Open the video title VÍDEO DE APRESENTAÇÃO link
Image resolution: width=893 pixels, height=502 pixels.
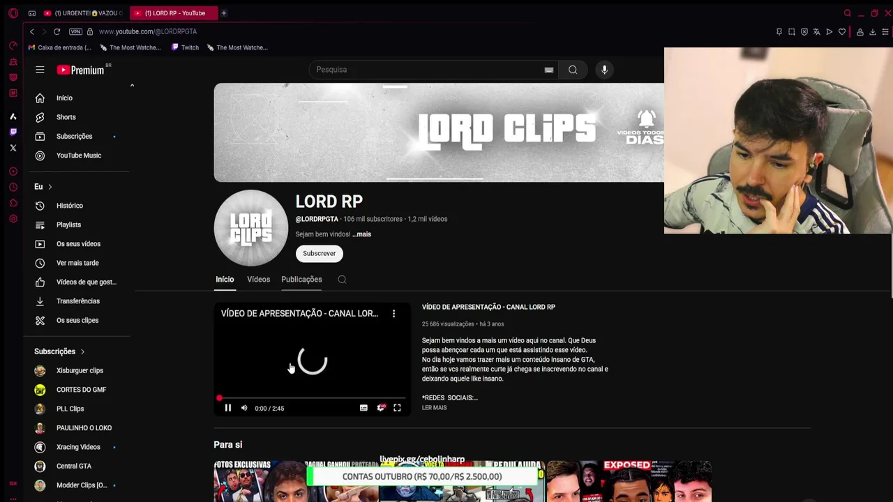[x=488, y=307]
